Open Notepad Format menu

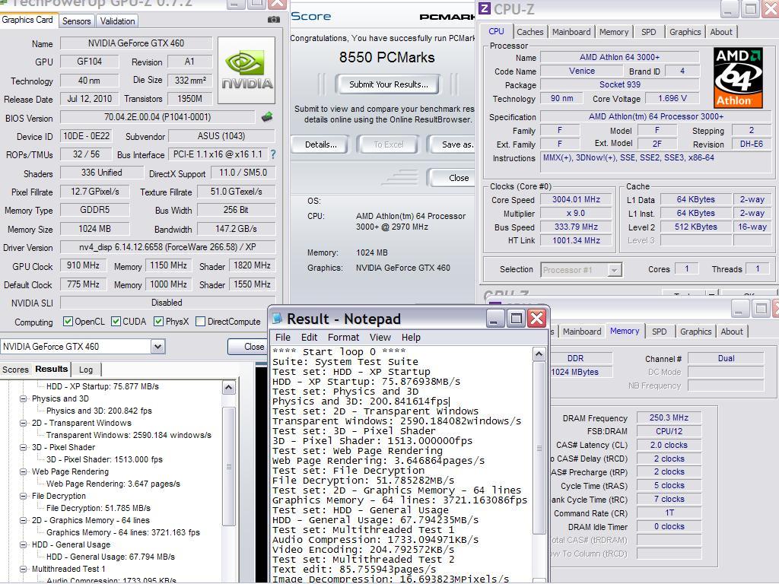tap(343, 337)
